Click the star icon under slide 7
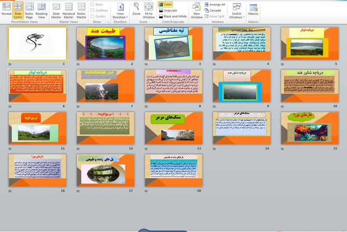 point(78,106)
